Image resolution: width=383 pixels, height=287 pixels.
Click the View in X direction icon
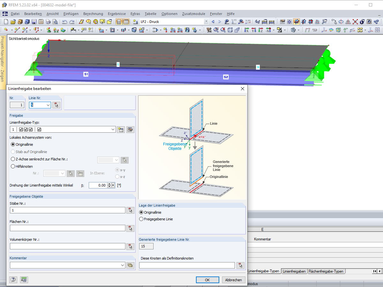247,30
